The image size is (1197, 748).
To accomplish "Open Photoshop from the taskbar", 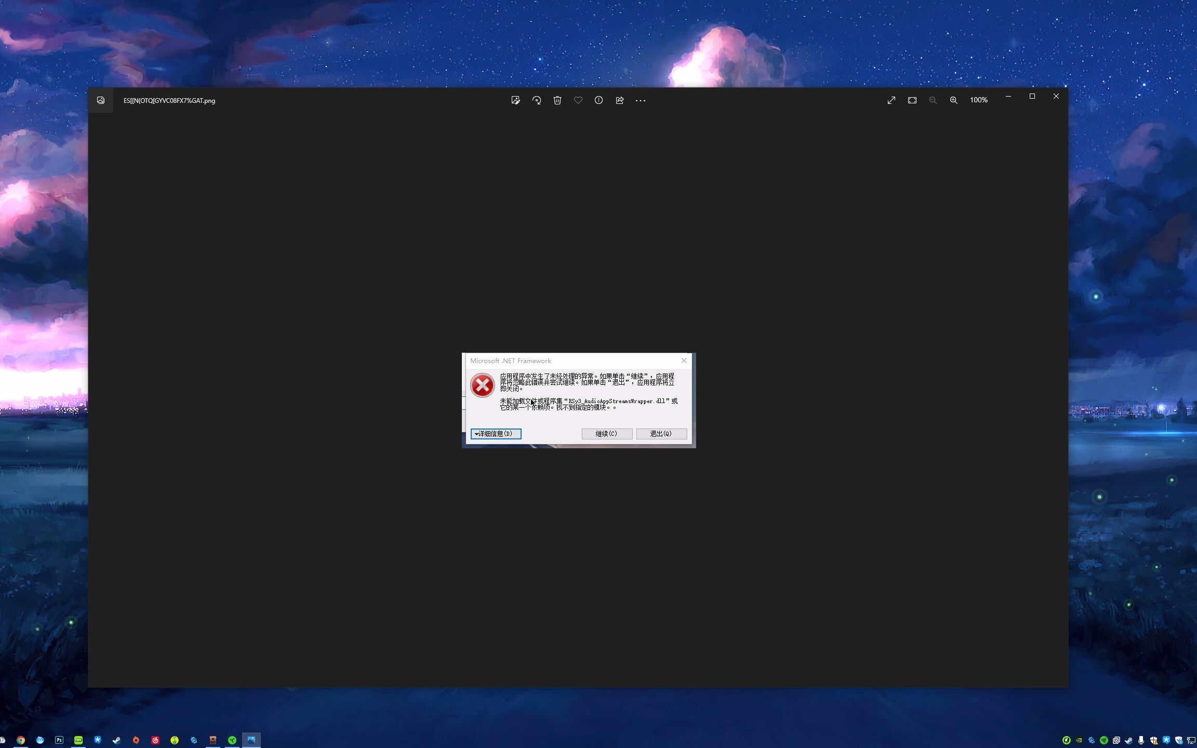I will [x=59, y=740].
